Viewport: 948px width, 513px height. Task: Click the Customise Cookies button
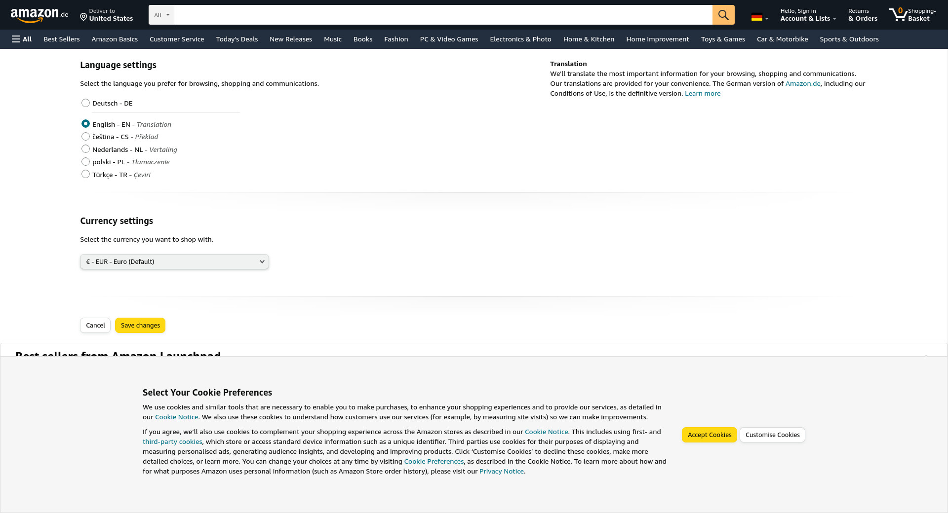[772, 435]
